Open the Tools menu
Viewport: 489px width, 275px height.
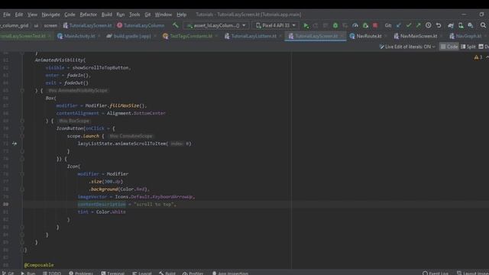pos(134,15)
